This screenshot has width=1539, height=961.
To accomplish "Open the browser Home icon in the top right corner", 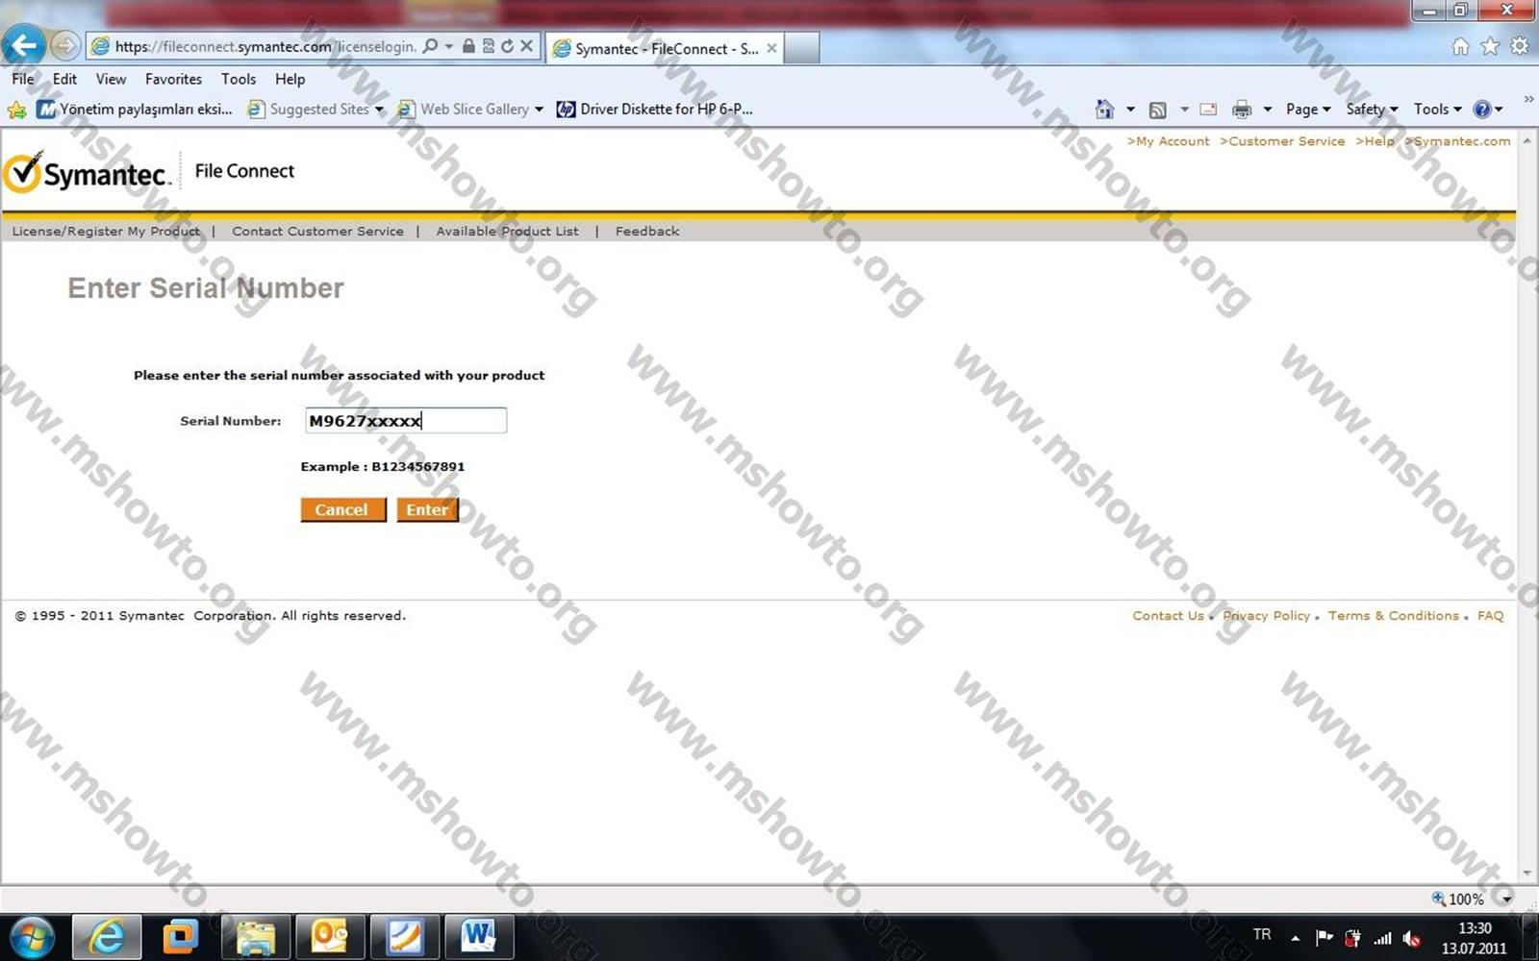I will pyautogui.click(x=1460, y=46).
